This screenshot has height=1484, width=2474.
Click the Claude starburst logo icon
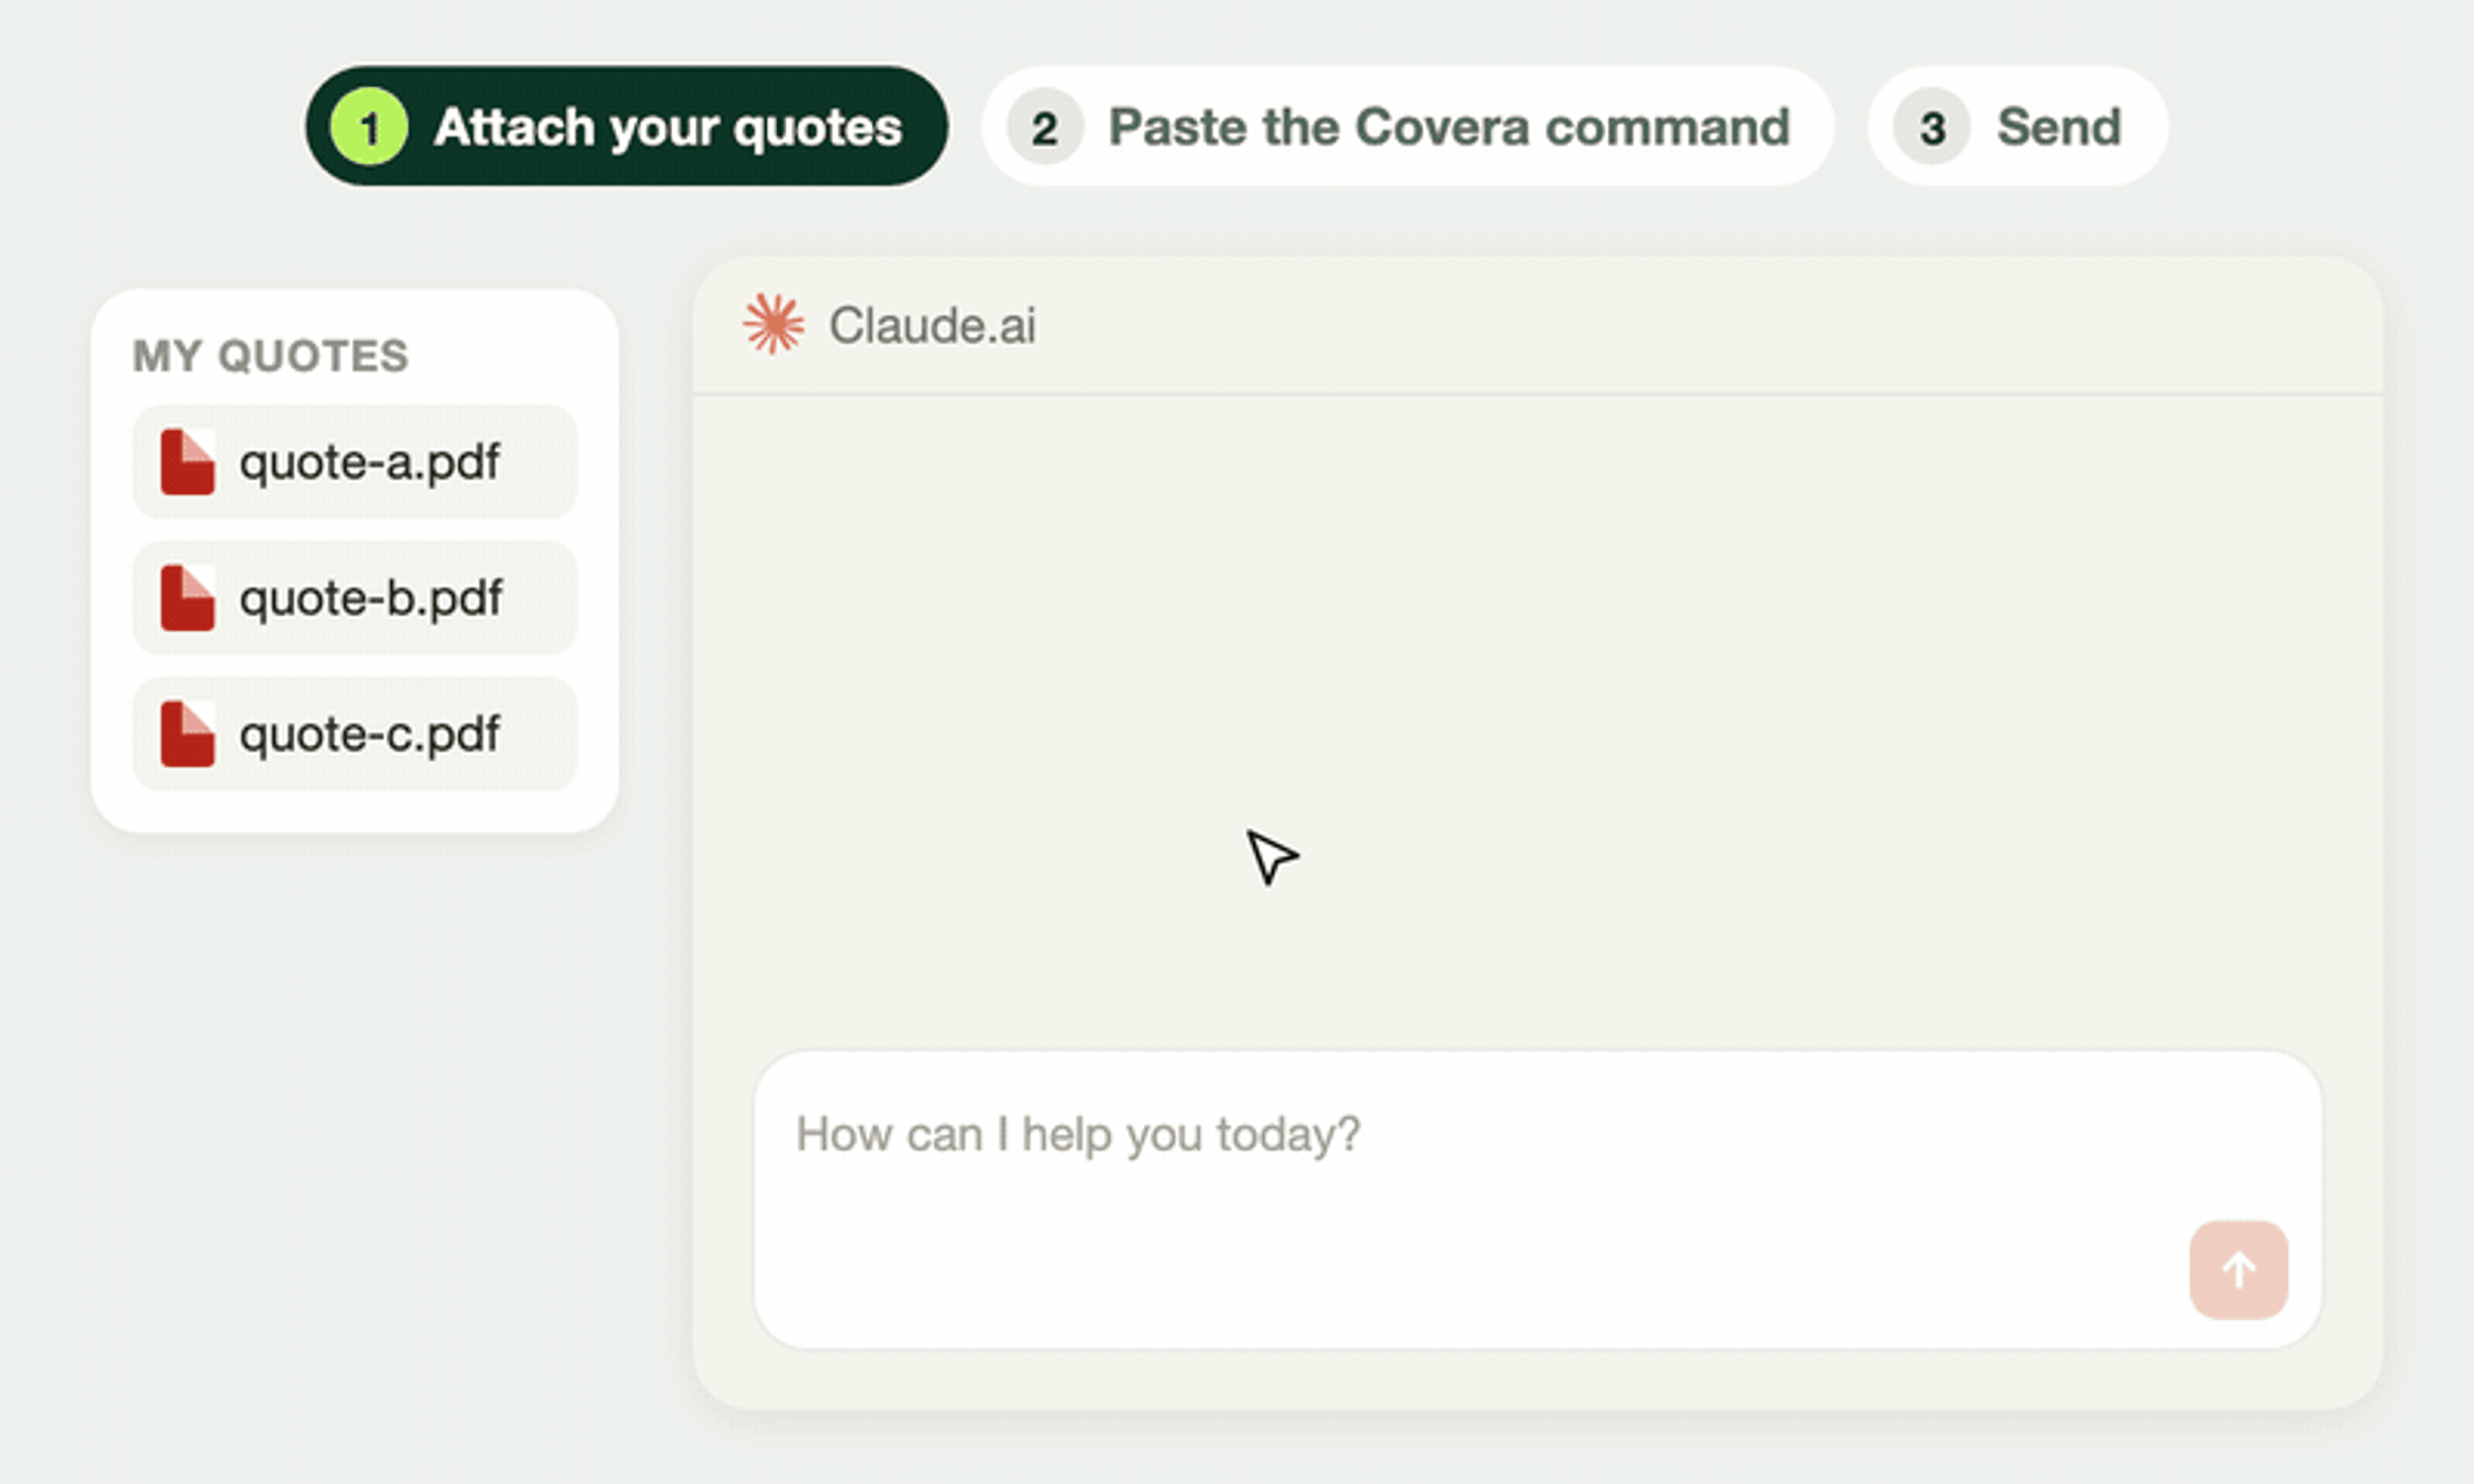(773, 324)
